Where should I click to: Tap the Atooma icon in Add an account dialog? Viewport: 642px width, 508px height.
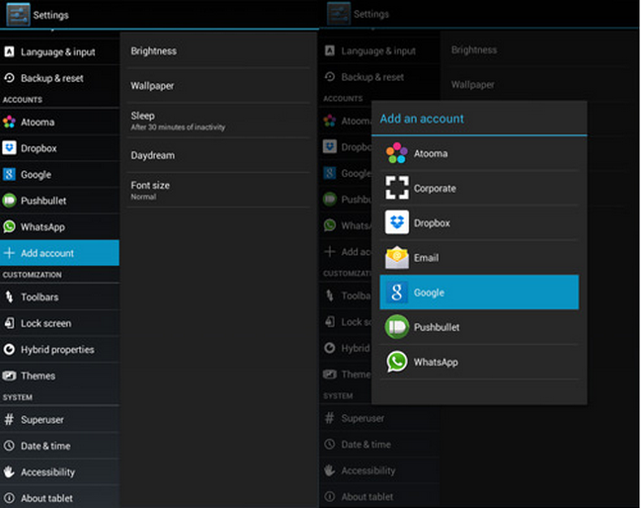point(397,153)
